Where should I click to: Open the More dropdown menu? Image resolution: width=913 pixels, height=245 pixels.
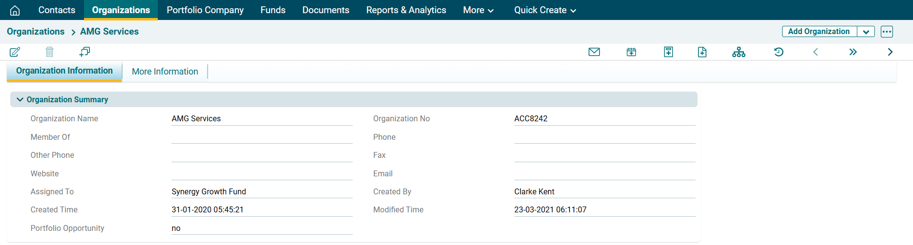tap(478, 10)
